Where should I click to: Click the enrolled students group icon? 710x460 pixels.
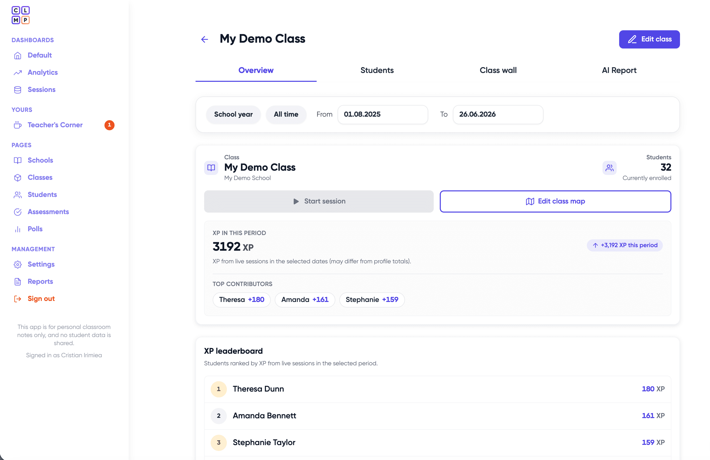click(610, 168)
